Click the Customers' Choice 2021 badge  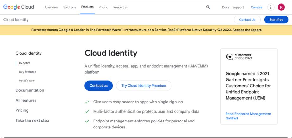click(x=239, y=56)
